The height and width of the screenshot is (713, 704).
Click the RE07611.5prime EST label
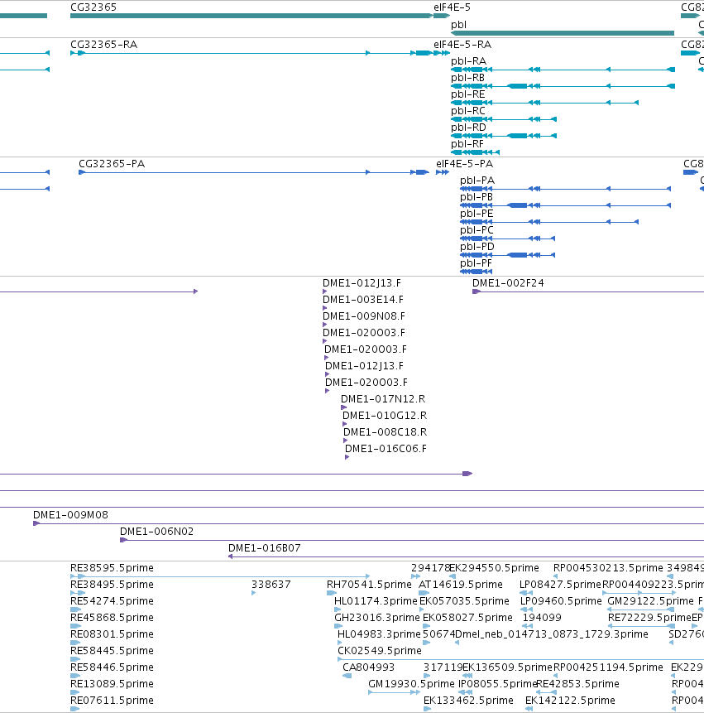tap(112, 701)
